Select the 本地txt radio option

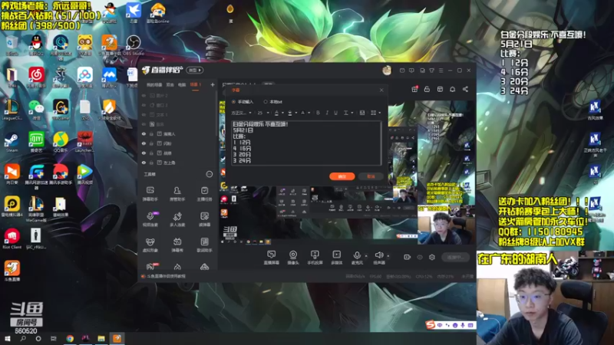tap(273, 102)
